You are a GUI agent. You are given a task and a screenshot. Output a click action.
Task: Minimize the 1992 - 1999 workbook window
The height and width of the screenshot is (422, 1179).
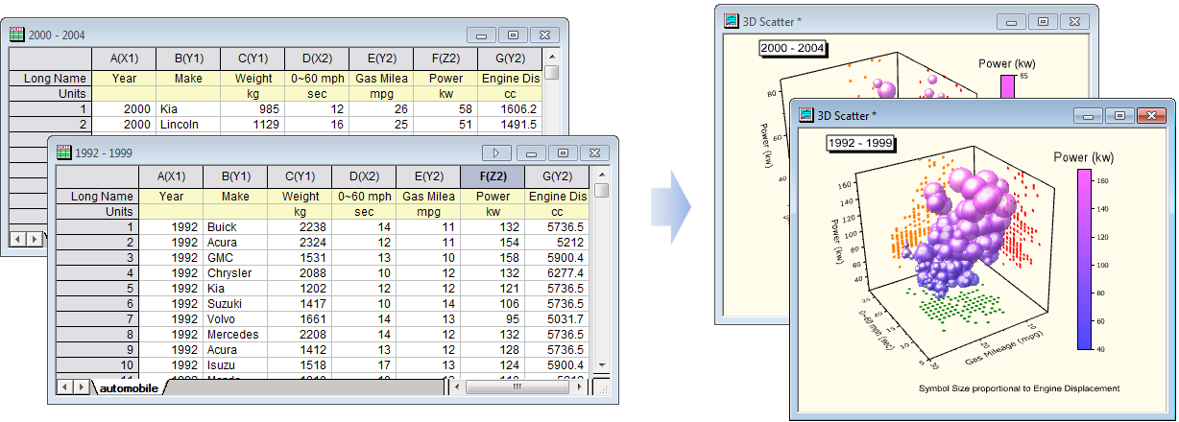point(532,152)
